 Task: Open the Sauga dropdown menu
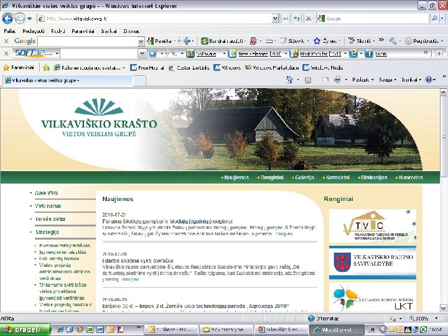(x=388, y=80)
